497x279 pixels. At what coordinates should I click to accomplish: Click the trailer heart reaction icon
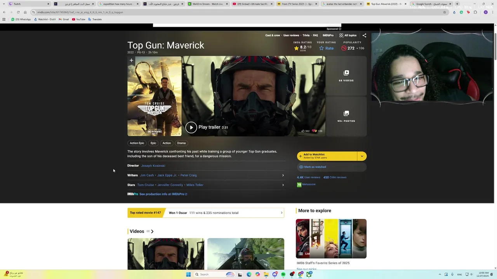coord(315,131)
